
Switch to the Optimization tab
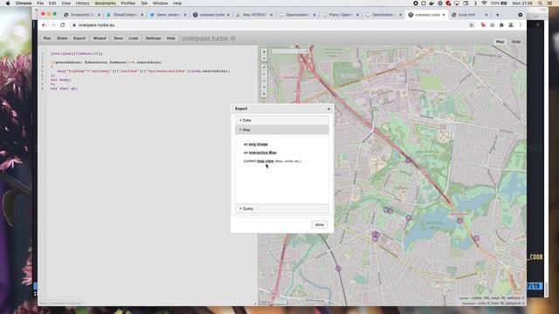[x=383, y=15]
